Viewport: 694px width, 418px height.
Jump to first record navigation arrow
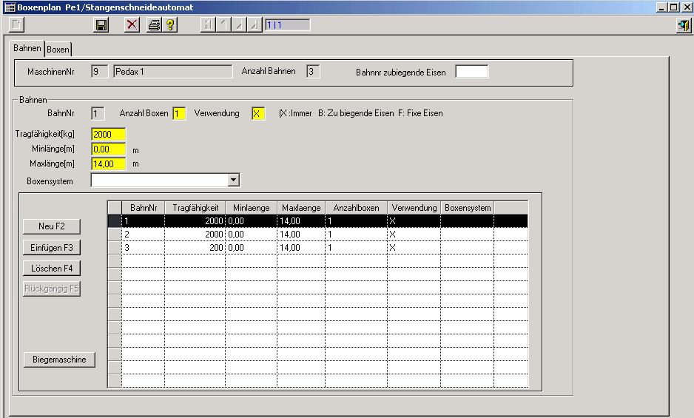[207, 25]
